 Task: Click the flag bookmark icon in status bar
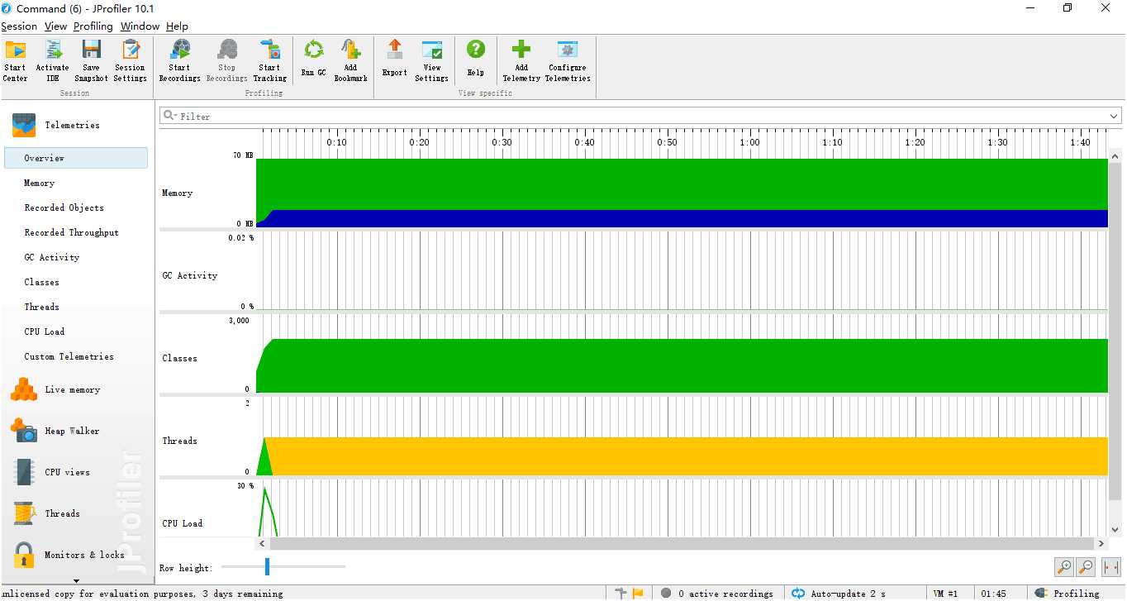coord(638,593)
